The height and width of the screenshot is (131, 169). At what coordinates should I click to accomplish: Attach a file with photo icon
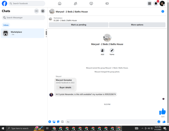(x=54, y=122)
